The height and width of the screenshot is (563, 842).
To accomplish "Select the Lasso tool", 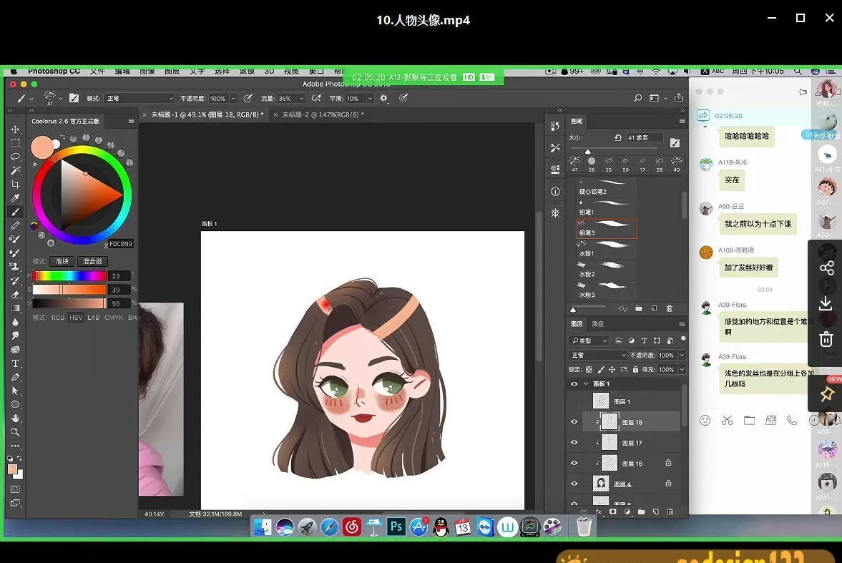I will tap(15, 157).
